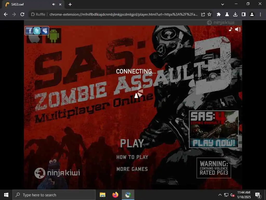Image resolution: width=266 pixels, height=200 pixels.
Task: Open MORE GAMES link
Action: (x=132, y=169)
